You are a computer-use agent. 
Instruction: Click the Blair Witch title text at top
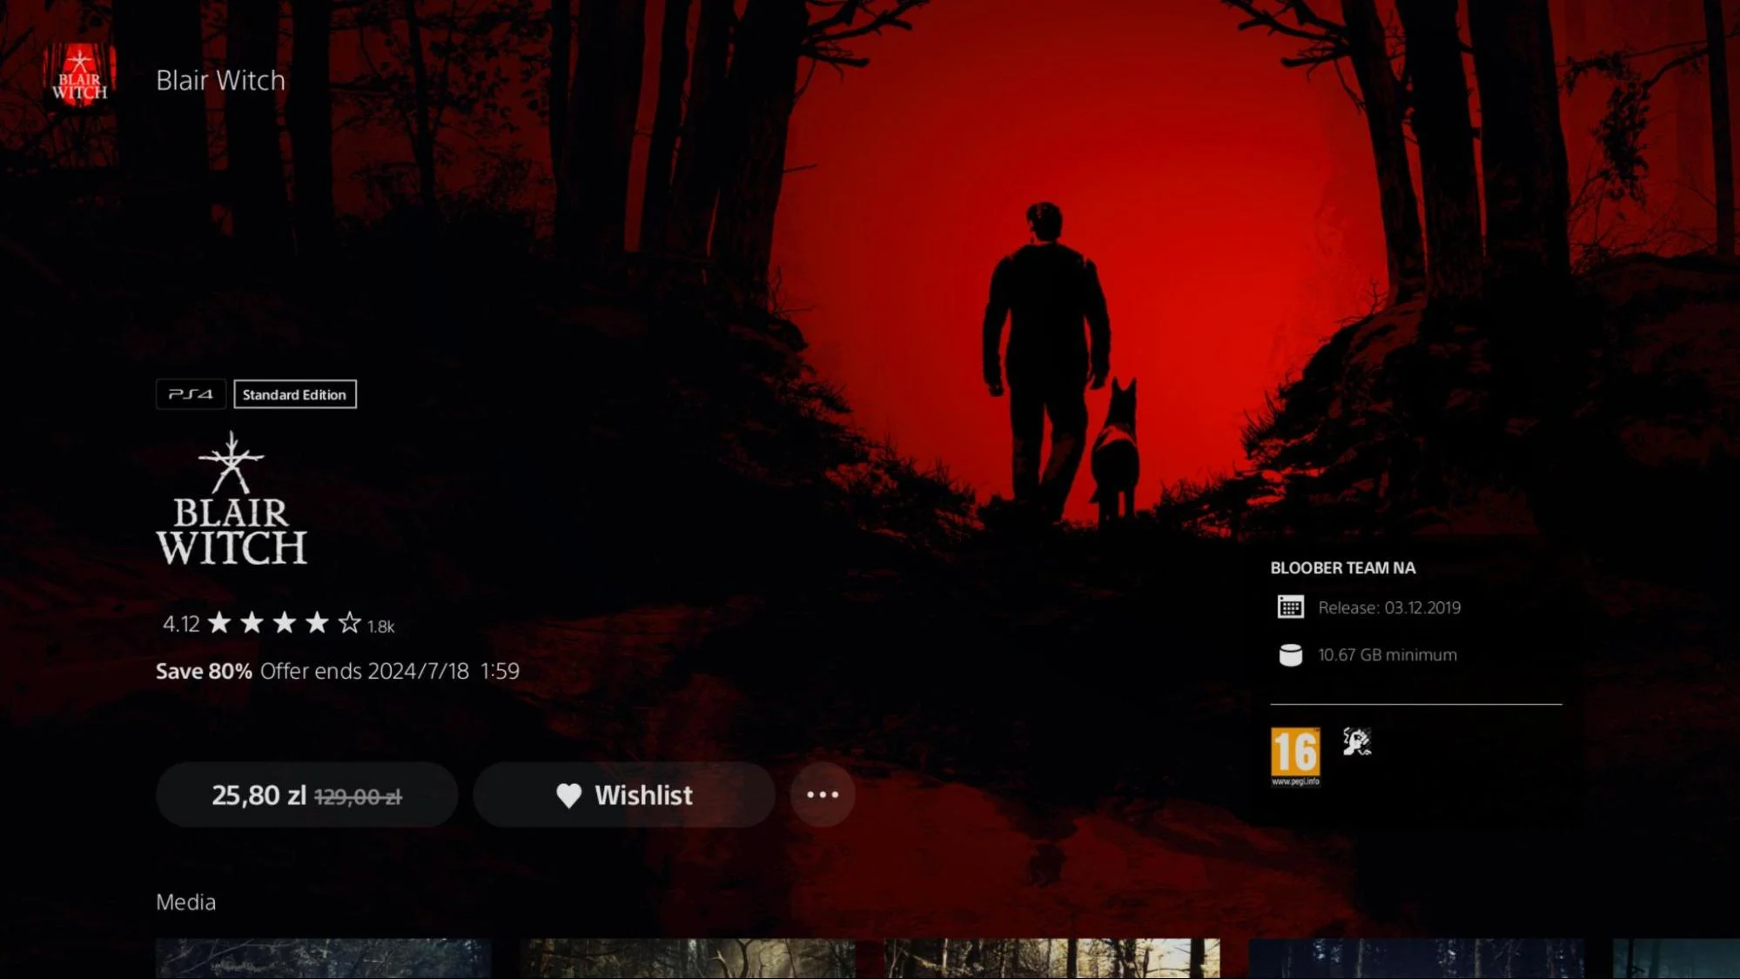[x=220, y=80]
